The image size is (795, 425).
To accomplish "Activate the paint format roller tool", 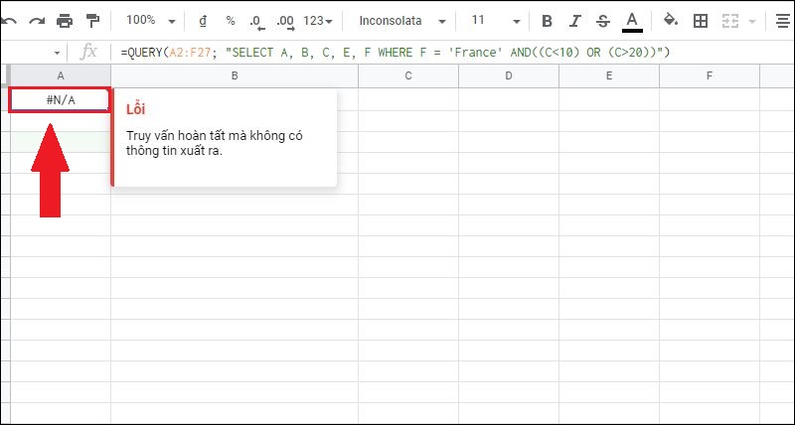I will tap(93, 20).
